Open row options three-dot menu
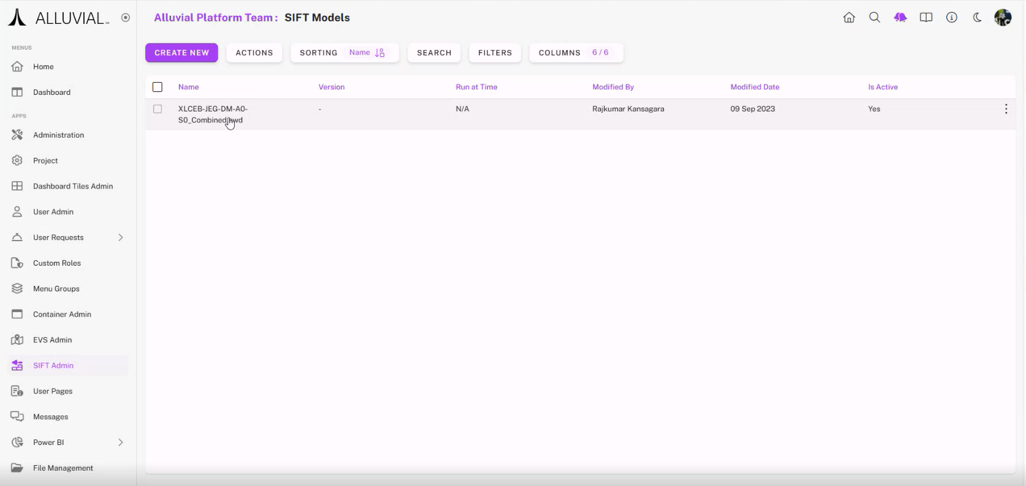The image size is (1026, 486). point(1006,109)
